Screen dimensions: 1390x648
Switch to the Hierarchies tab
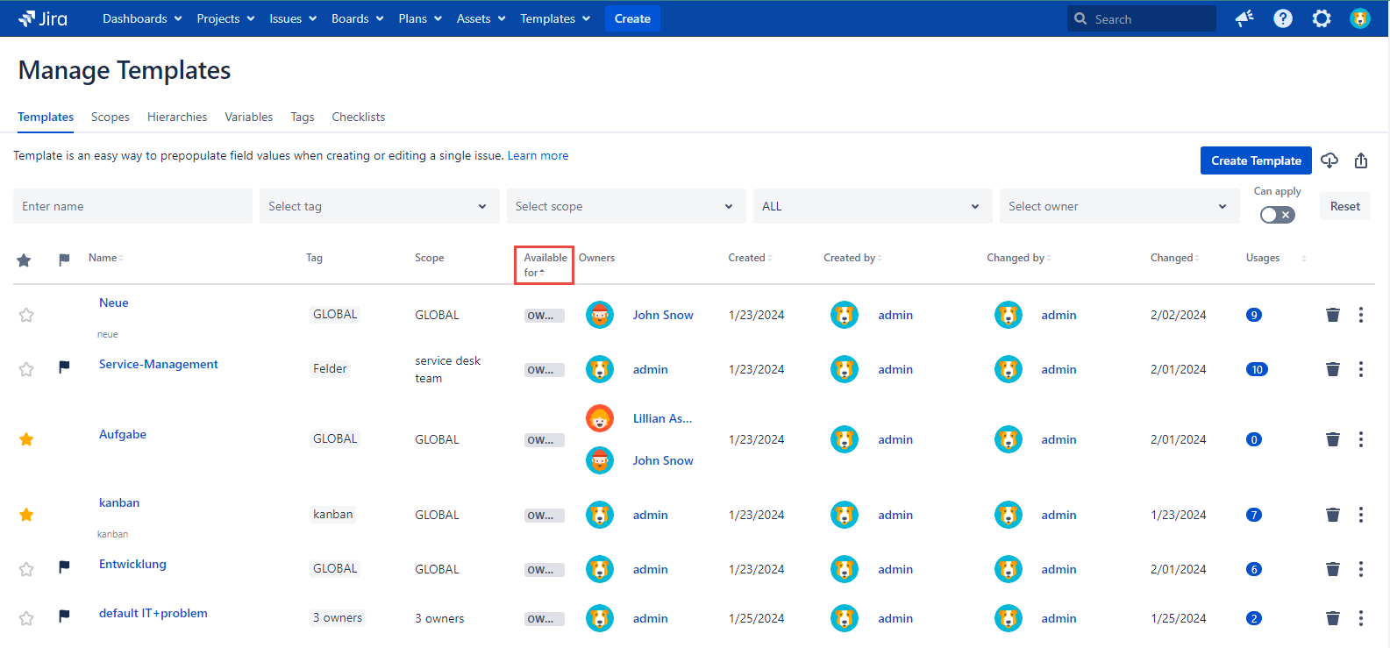click(177, 117)
